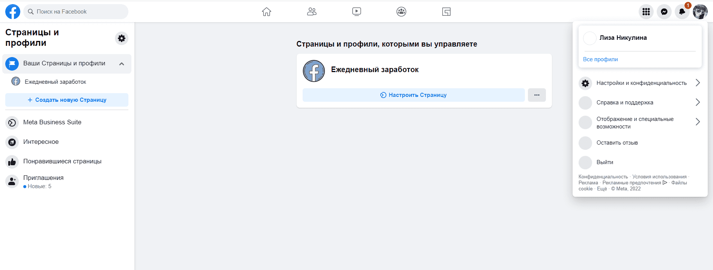Open the nine-dot apps menu

[x=646, y=12]
